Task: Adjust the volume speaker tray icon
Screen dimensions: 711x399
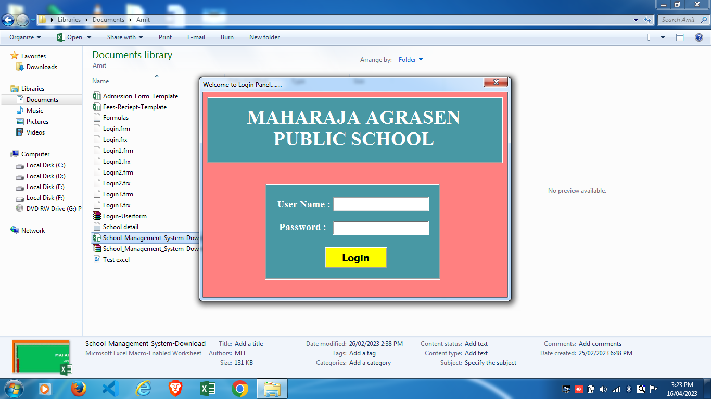Action: 604,389
